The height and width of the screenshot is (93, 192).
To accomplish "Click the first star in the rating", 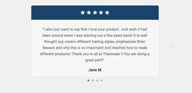I will (x=83, y=12).
